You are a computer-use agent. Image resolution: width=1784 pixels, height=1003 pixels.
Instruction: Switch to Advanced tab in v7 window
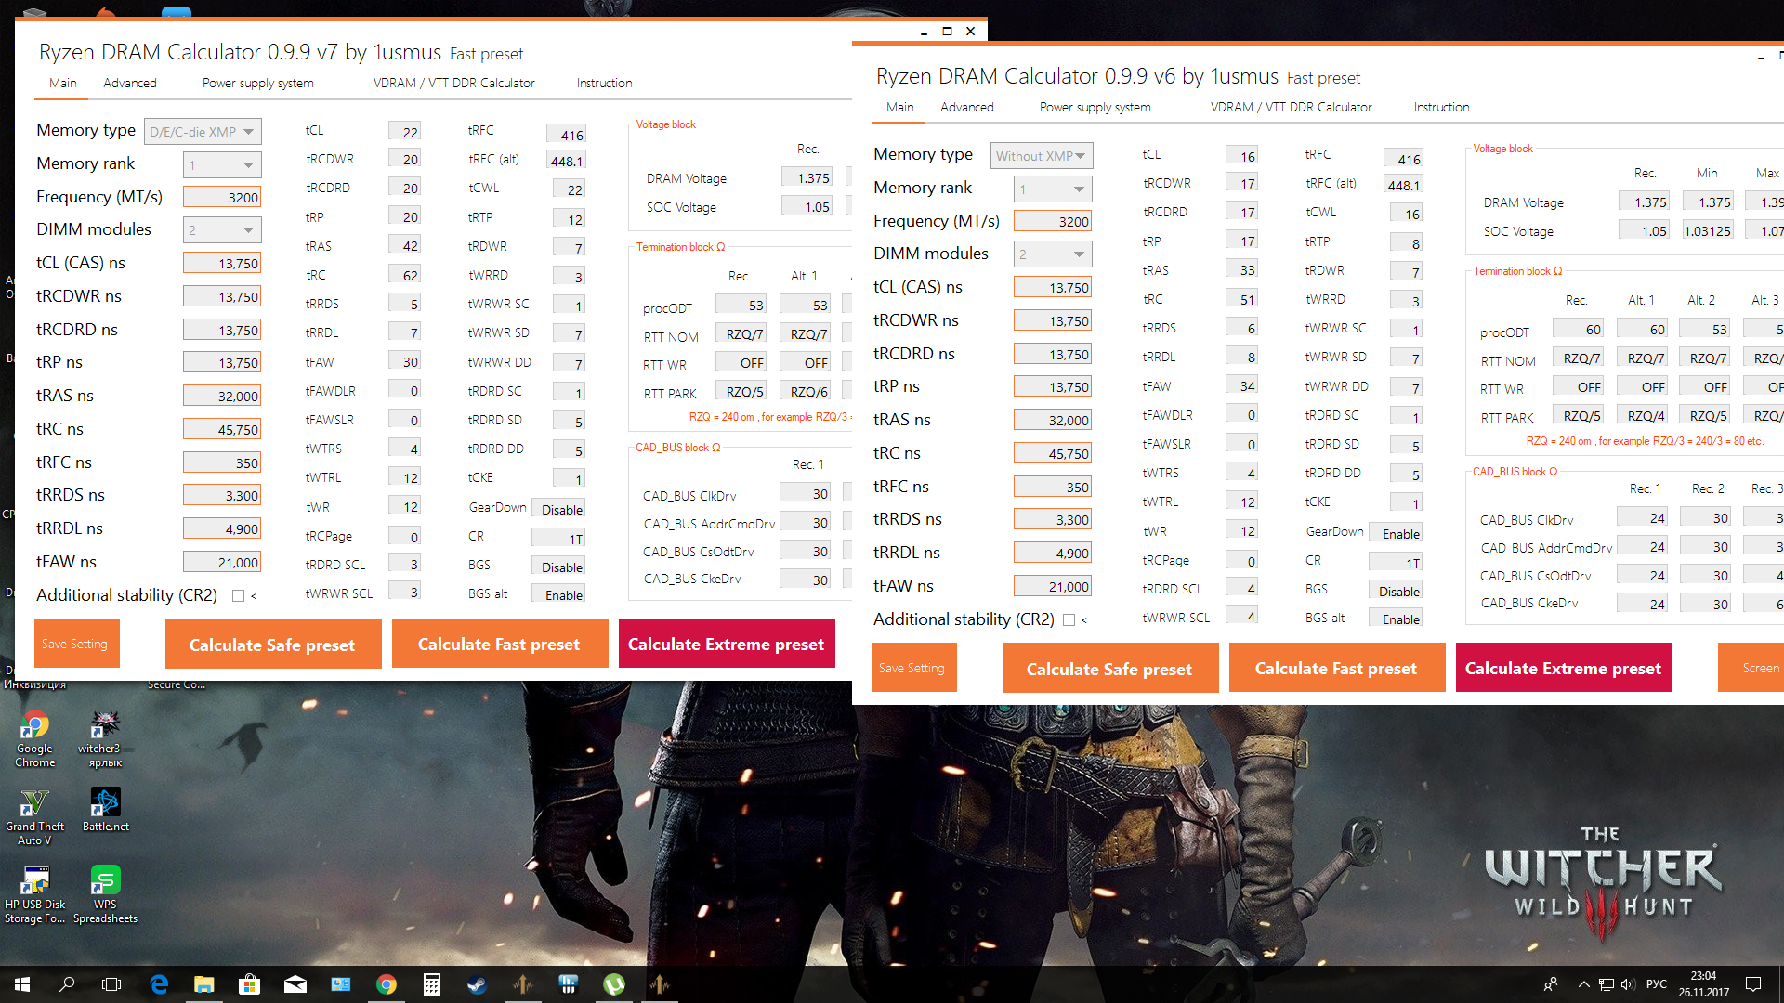pyautogui.click(x=129, y=83)
